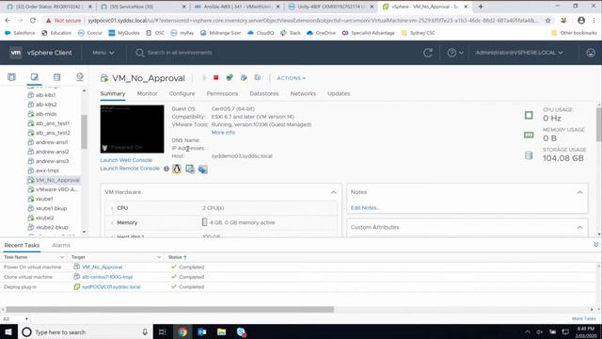Viewport: 602px width, 339px height.
Task: Select VMs and Templates inventory view
Action: pos(34,77)
